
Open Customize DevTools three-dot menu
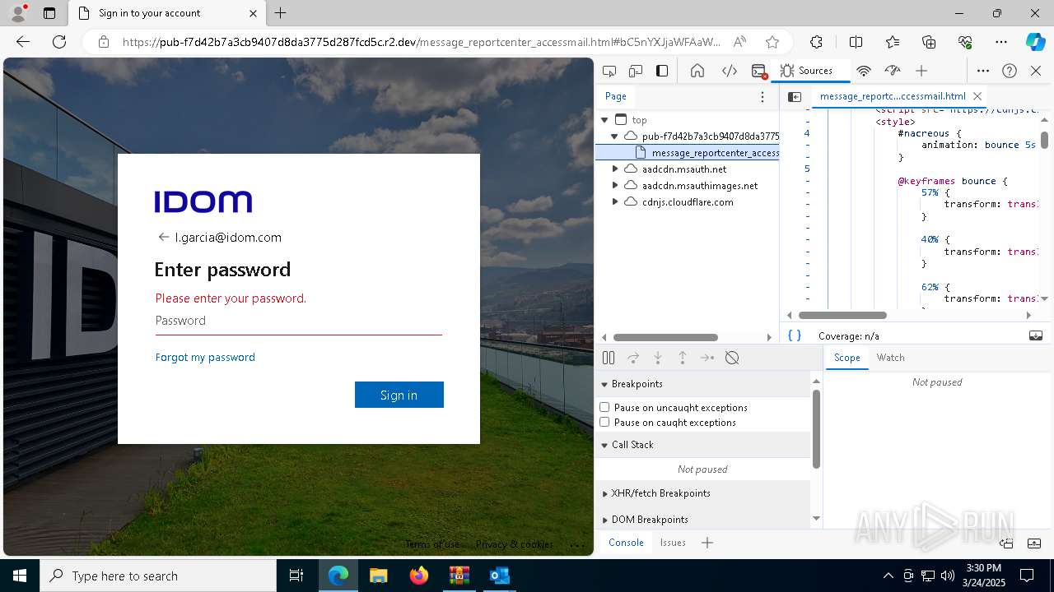pos(983,71)
